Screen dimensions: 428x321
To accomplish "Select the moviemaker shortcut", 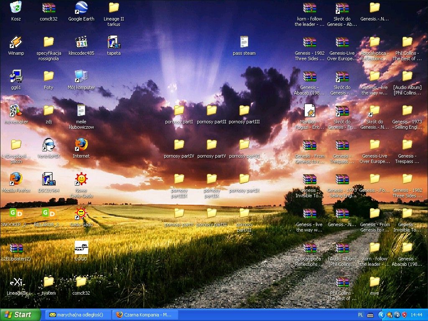I will (x=16, y=111).
